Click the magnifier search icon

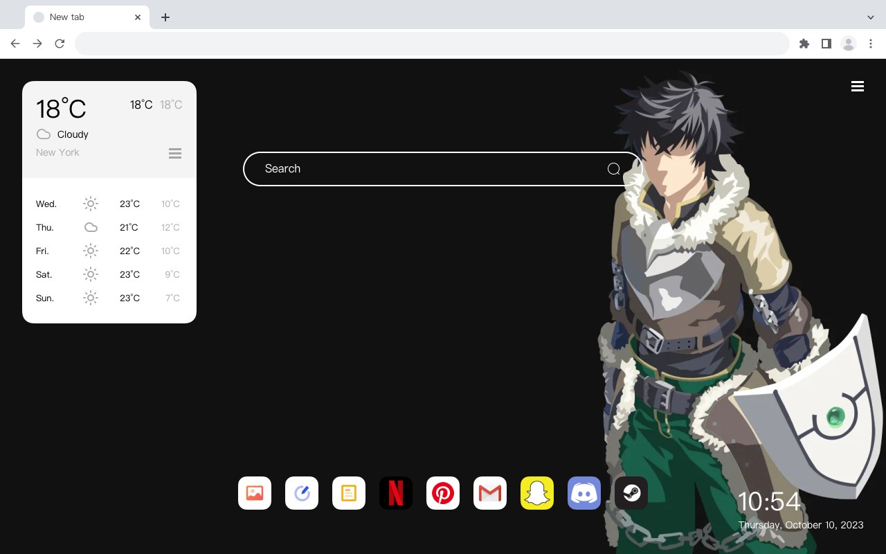613,169
